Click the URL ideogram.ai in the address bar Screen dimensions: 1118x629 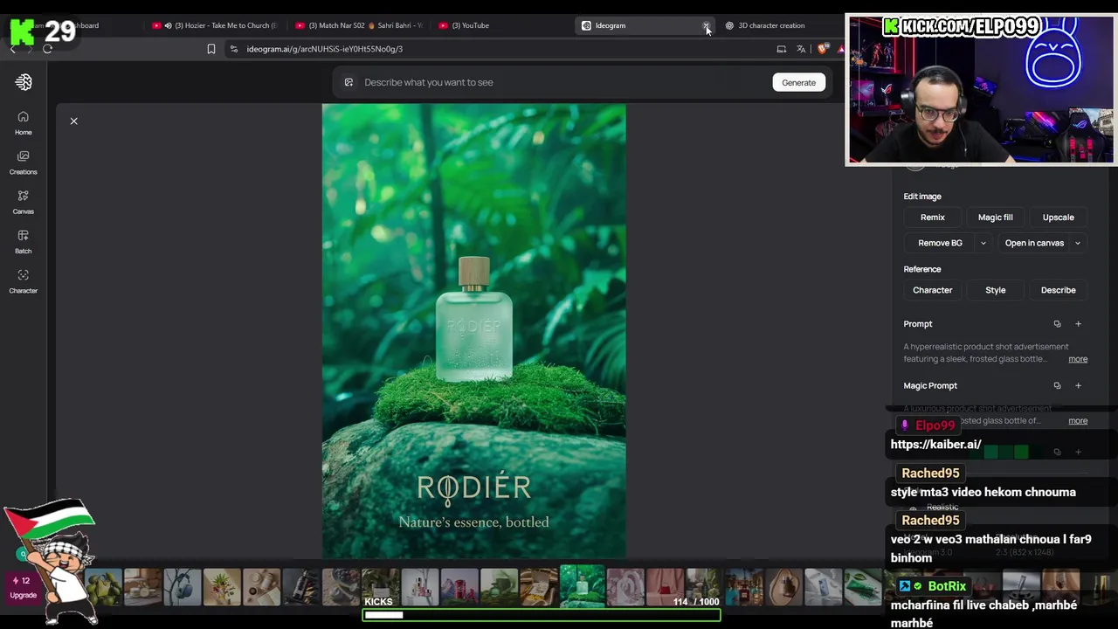(325, 49)
